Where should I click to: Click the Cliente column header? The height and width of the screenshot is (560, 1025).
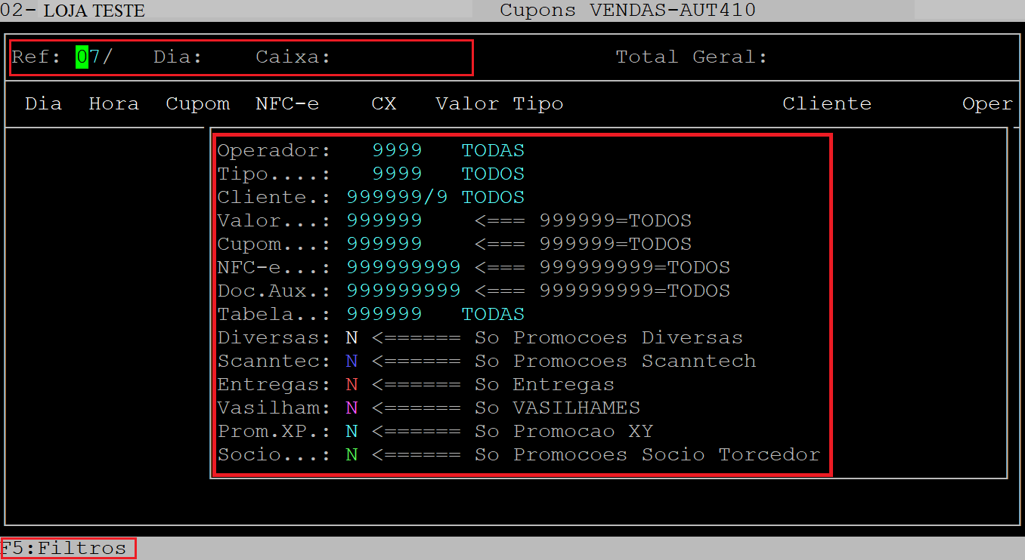(827, 103)
